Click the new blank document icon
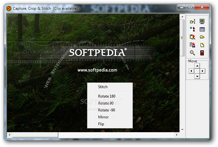The image size is (218, 147). point(202,45)
